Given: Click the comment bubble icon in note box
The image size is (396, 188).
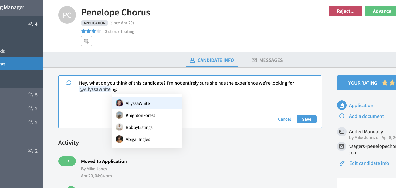Looking at the screenshot, I should coord(69,83).
